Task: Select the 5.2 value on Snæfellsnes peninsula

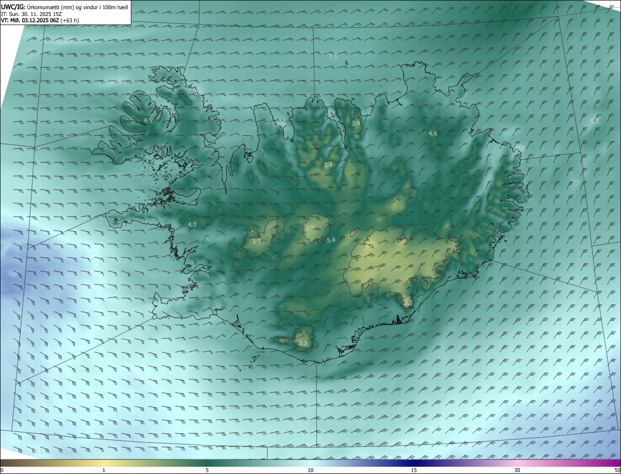Action: point(115,221)
